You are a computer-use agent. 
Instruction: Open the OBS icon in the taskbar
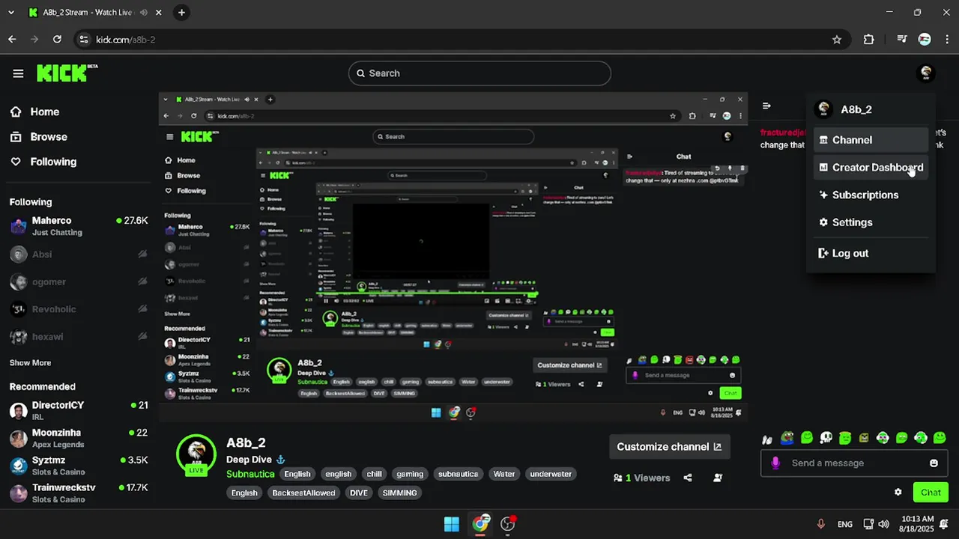pyautogui.click(x=509, y=524)
